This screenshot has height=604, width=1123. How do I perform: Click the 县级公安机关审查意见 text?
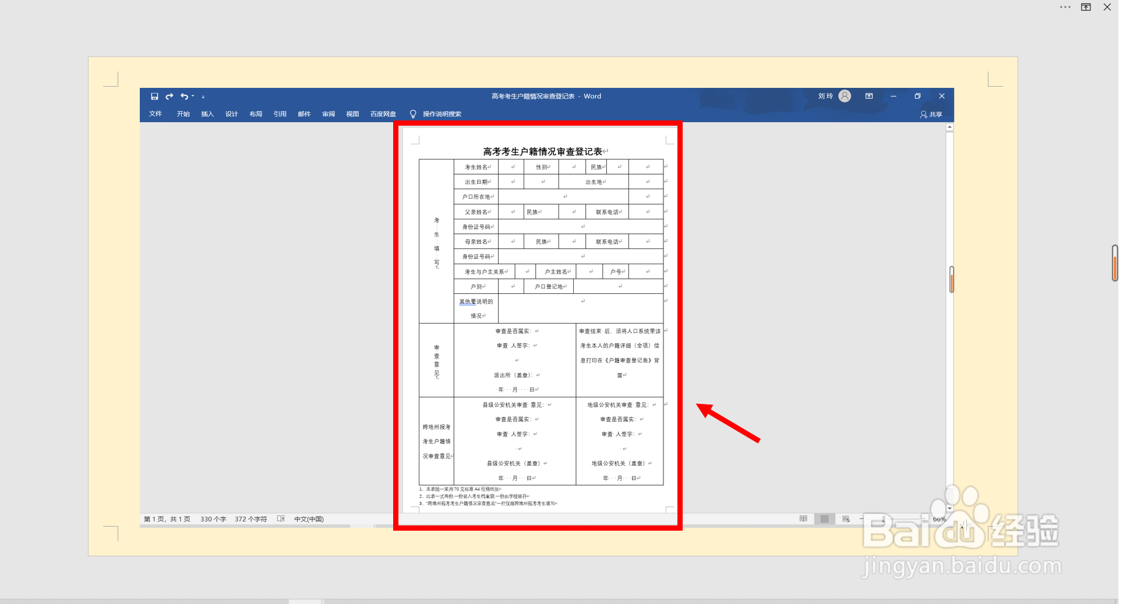tap(513, 405)
